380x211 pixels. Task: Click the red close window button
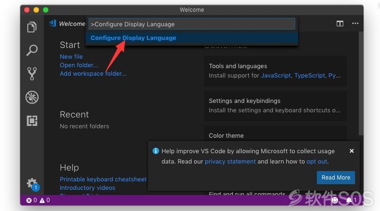27,10
